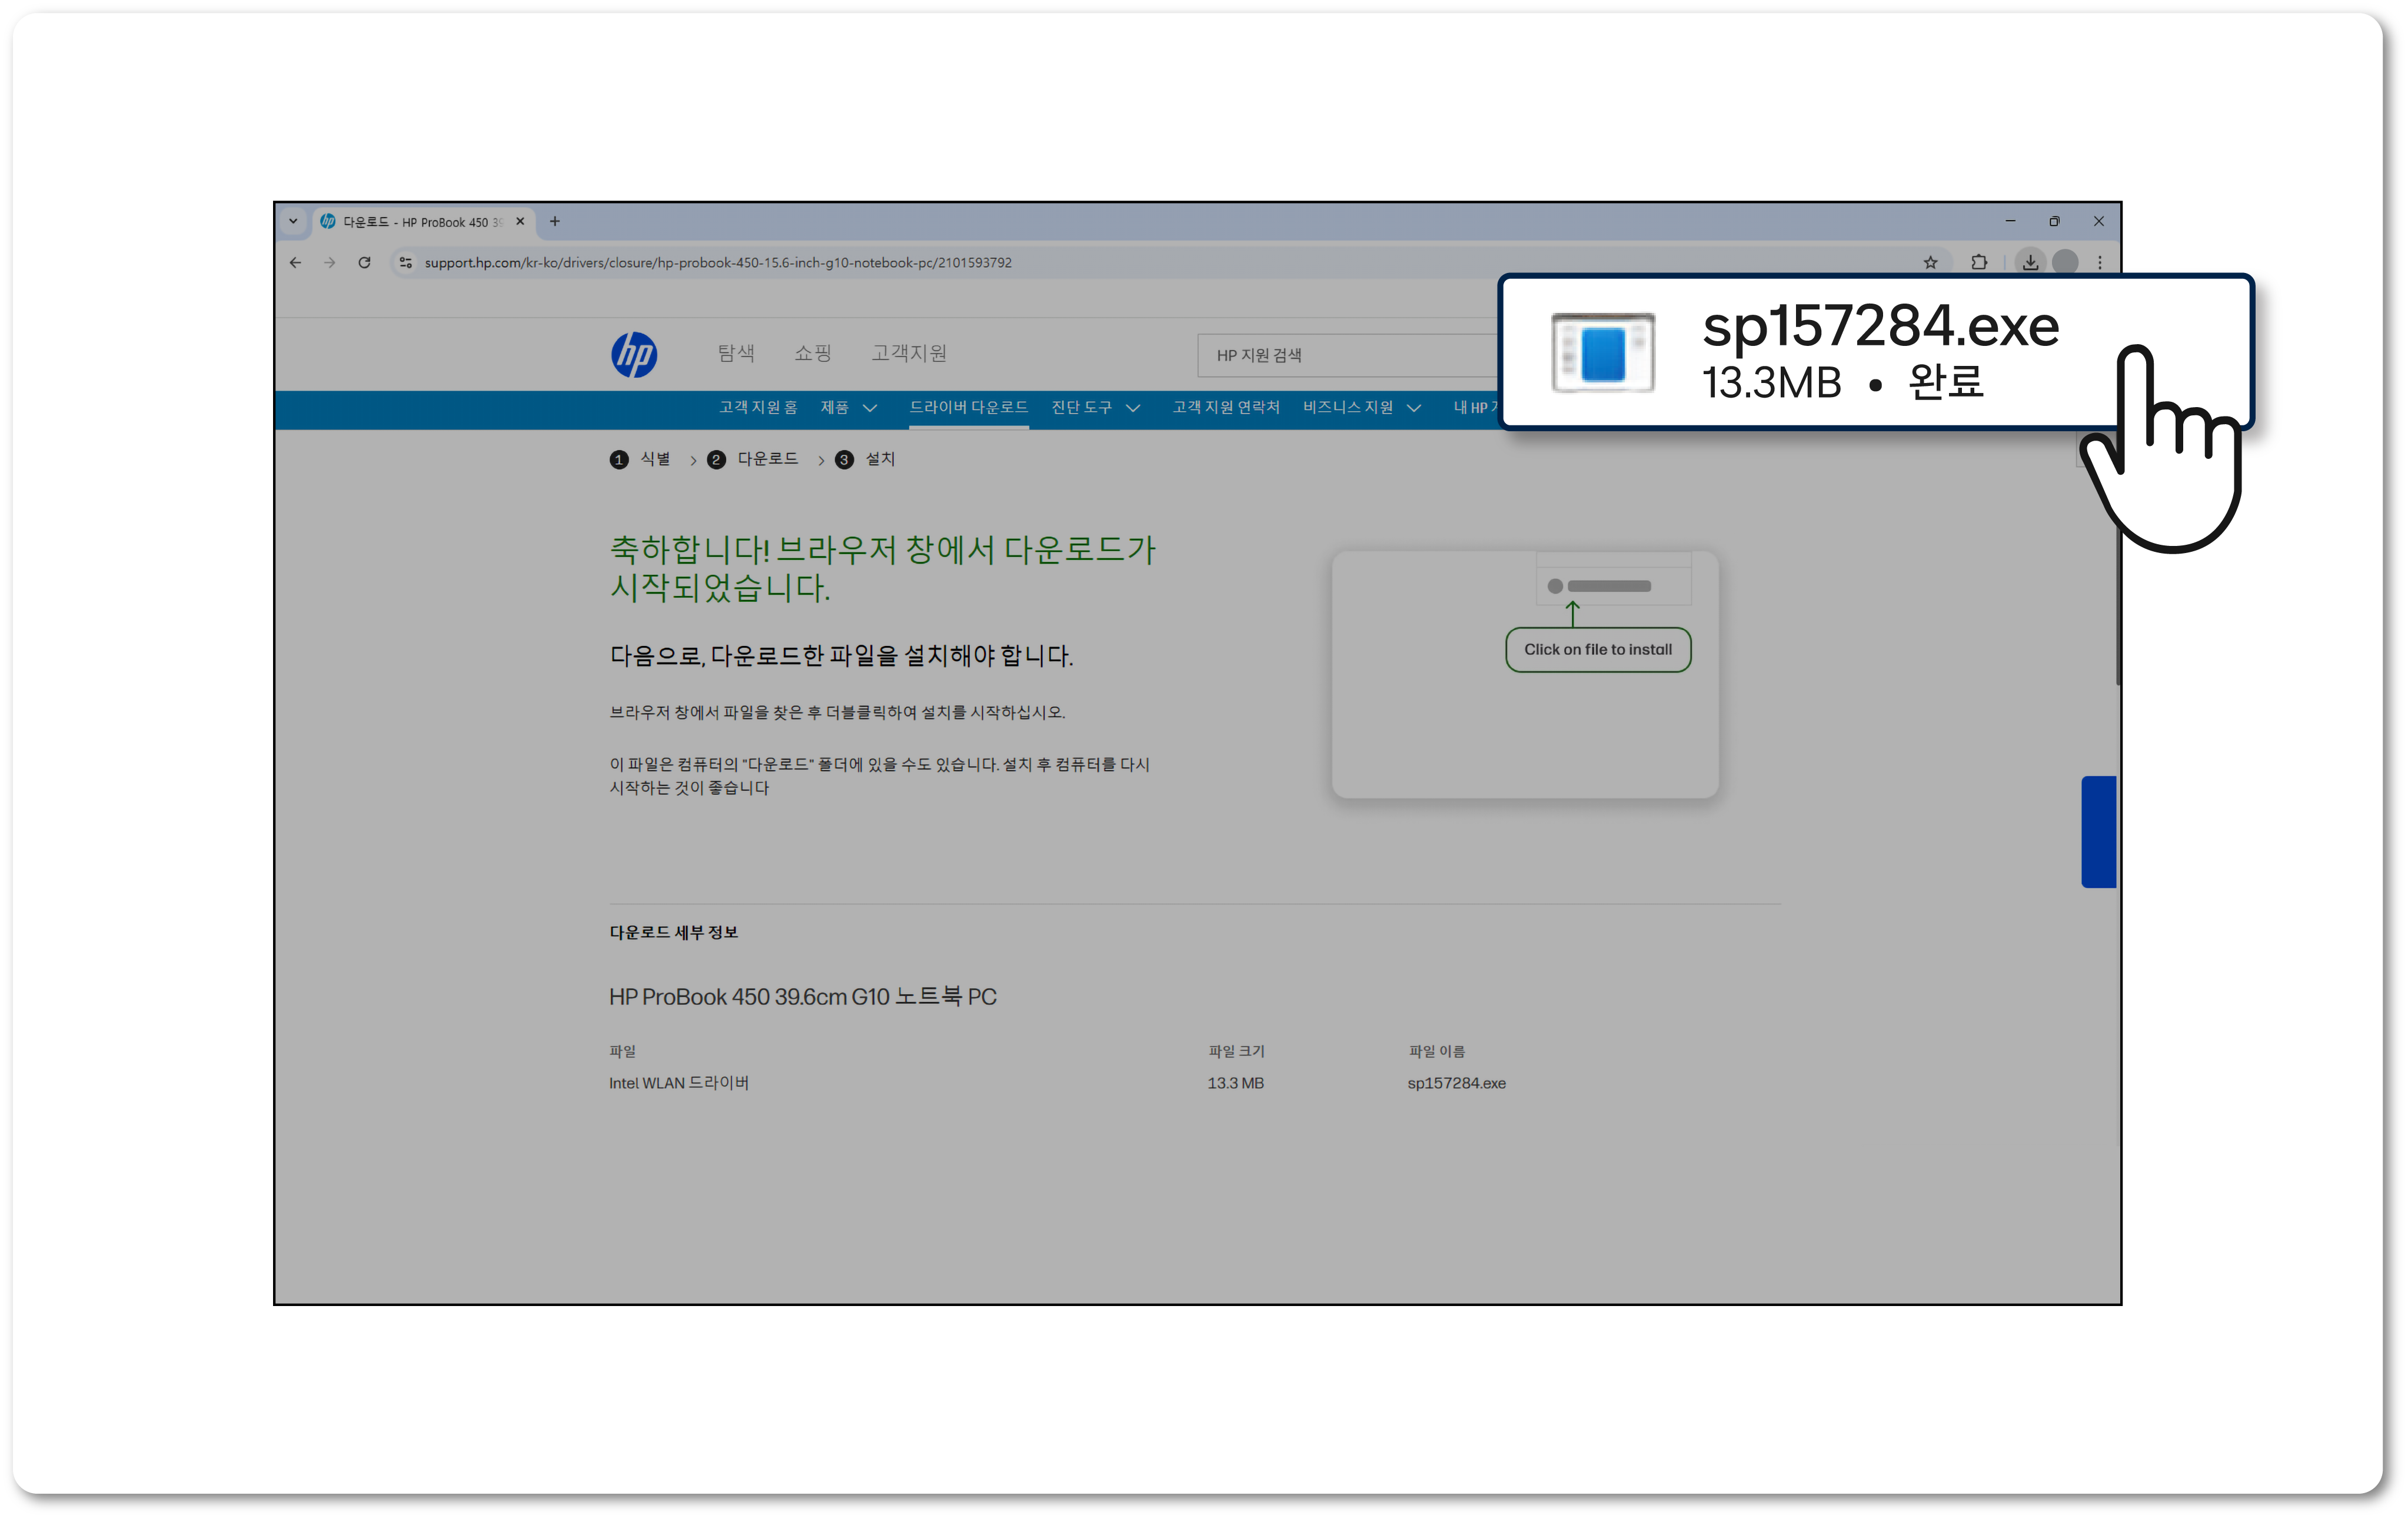The width and height of the screenshot is (2408, 1519).
Task: Open Chrome three-dot menu
Action: click(2100, 262)
